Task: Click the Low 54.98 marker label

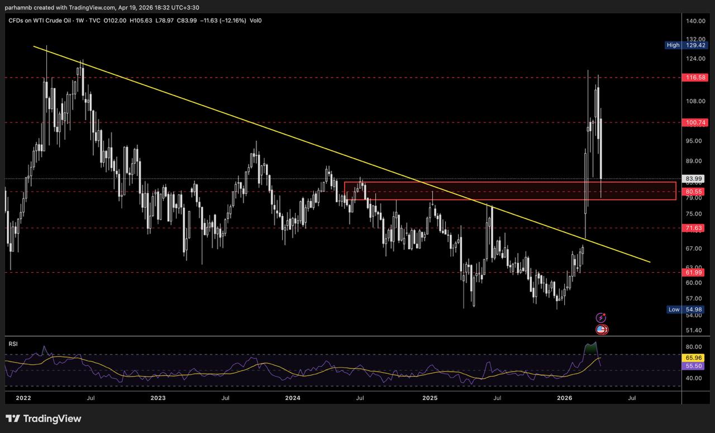Action: click(x=686, y=310)
